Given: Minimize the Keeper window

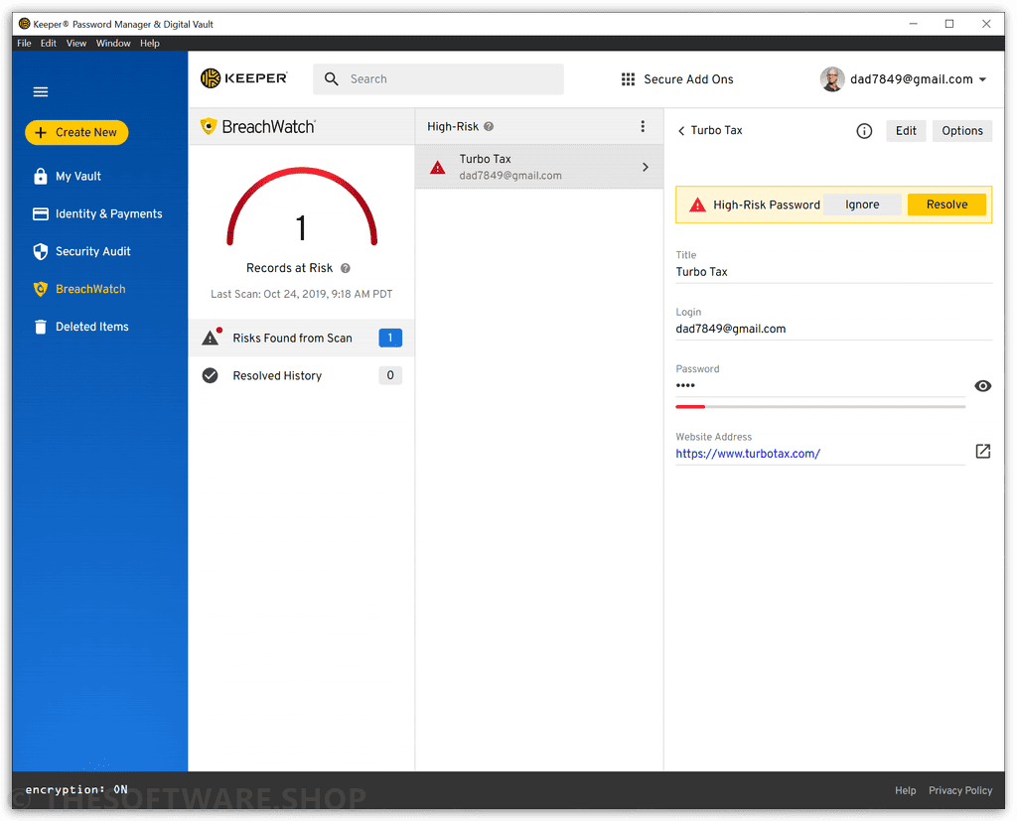Looking at the screenshot, I should (914, 24).
